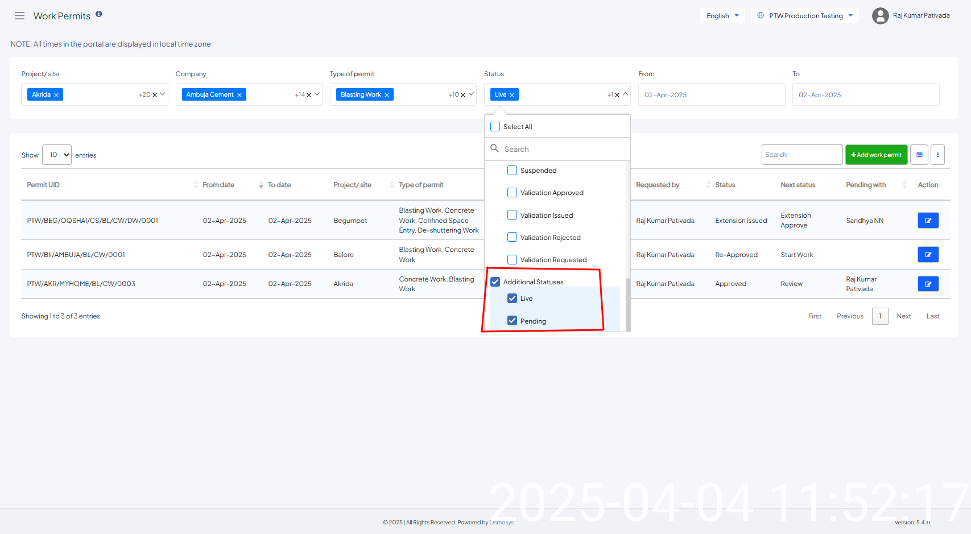Click the Add work permit button
The image size is (971, 534).
click(876, 155)
